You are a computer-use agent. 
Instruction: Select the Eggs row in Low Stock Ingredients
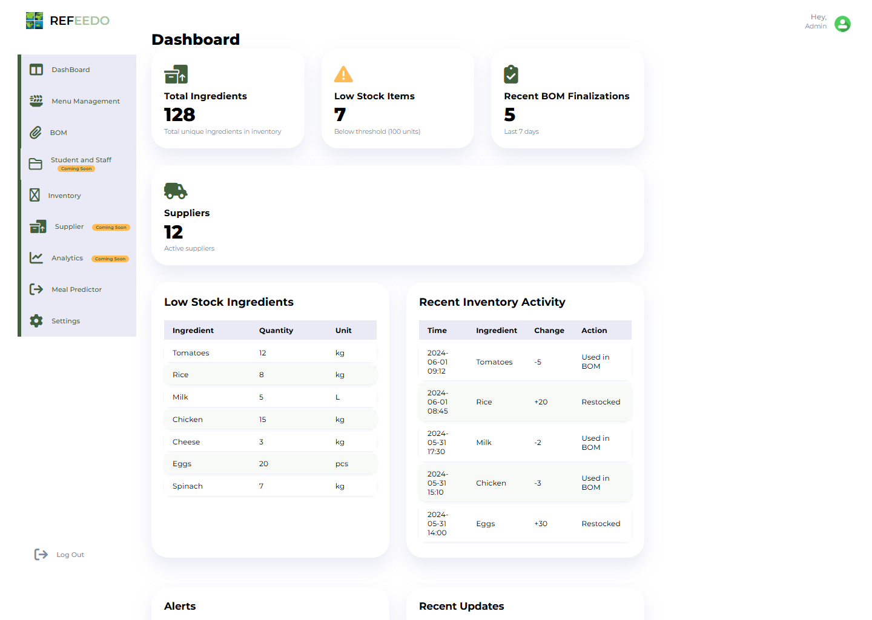[x=270, y=464]
